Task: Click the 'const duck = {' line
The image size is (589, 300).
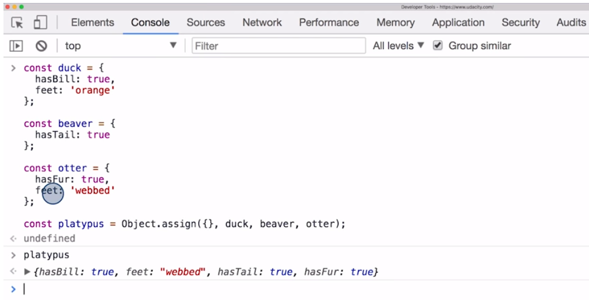Action: pos(64,68)
